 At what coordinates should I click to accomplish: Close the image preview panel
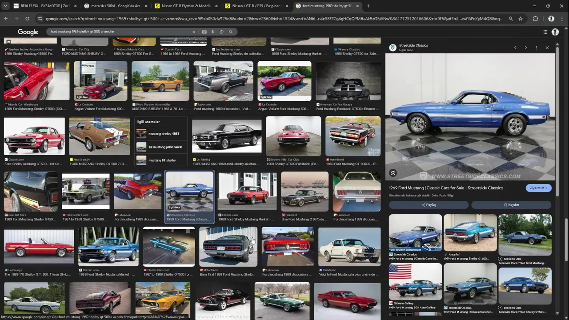547,48
